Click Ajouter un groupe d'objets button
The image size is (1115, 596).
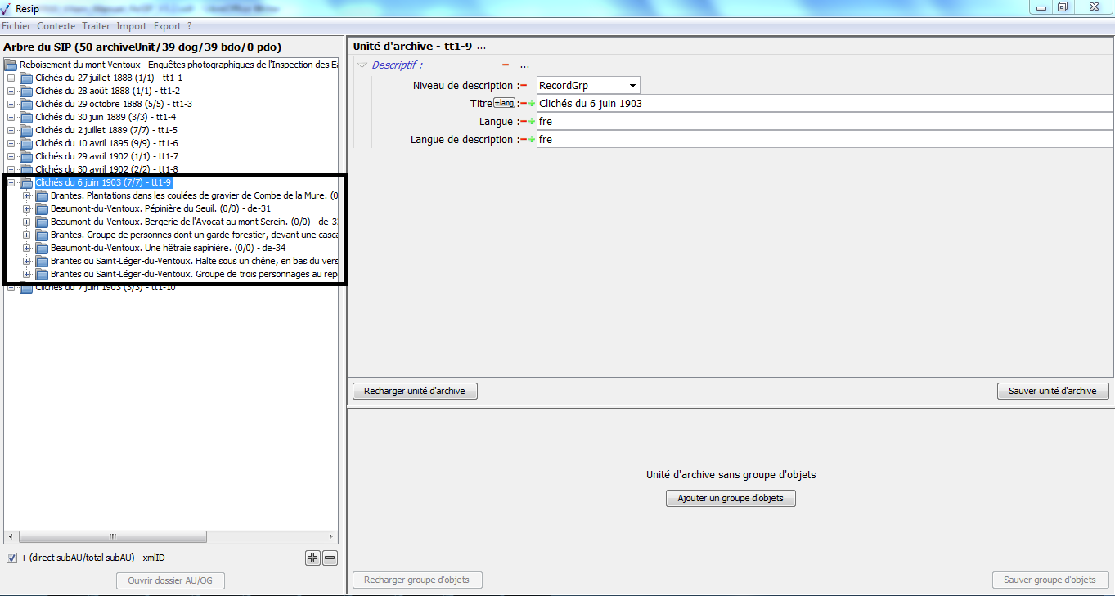click(x=730, y=498)
